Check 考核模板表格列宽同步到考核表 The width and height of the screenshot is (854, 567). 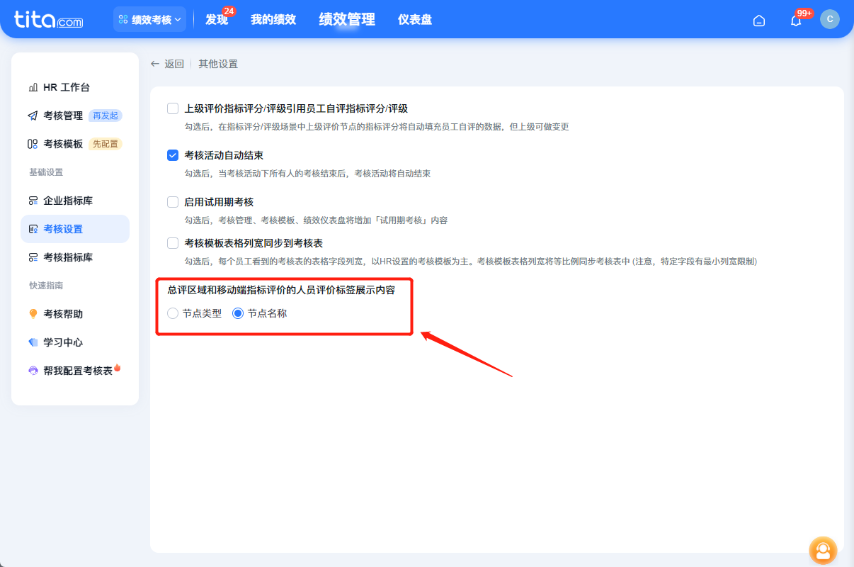172,242
